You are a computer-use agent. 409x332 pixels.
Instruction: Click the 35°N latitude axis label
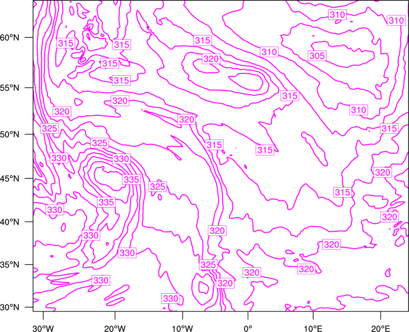pos(10,265)
